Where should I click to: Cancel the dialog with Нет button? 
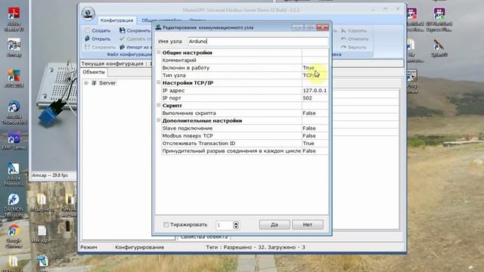308,225
